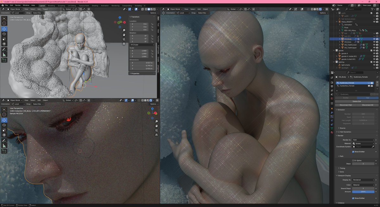The width and height of the screenshot is (380, 207).
Task: Toggle camera view gizmo in top-left viewport
Action: (x=123, y=39)
